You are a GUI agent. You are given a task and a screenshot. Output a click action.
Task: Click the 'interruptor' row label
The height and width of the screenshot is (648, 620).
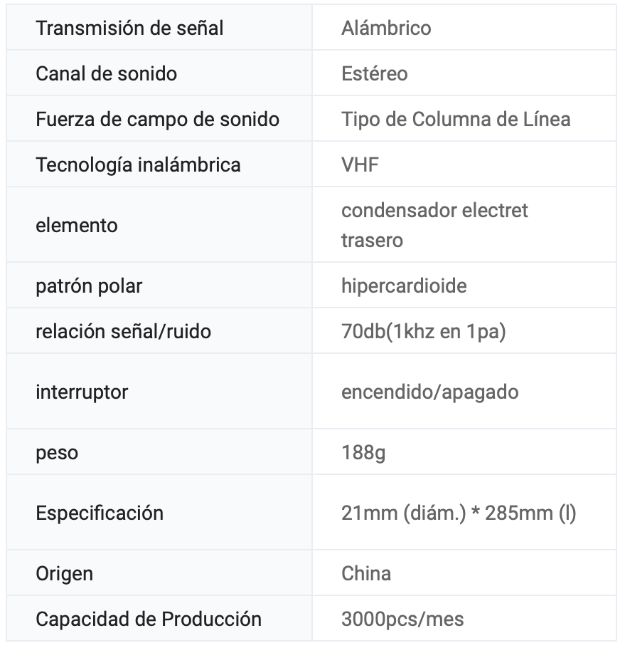coord(82,392)
